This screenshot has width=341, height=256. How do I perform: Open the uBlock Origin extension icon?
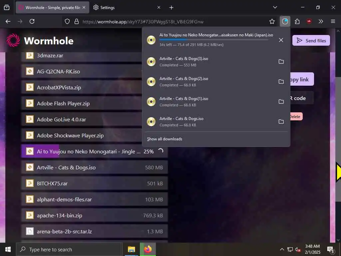tap(309, 21)
